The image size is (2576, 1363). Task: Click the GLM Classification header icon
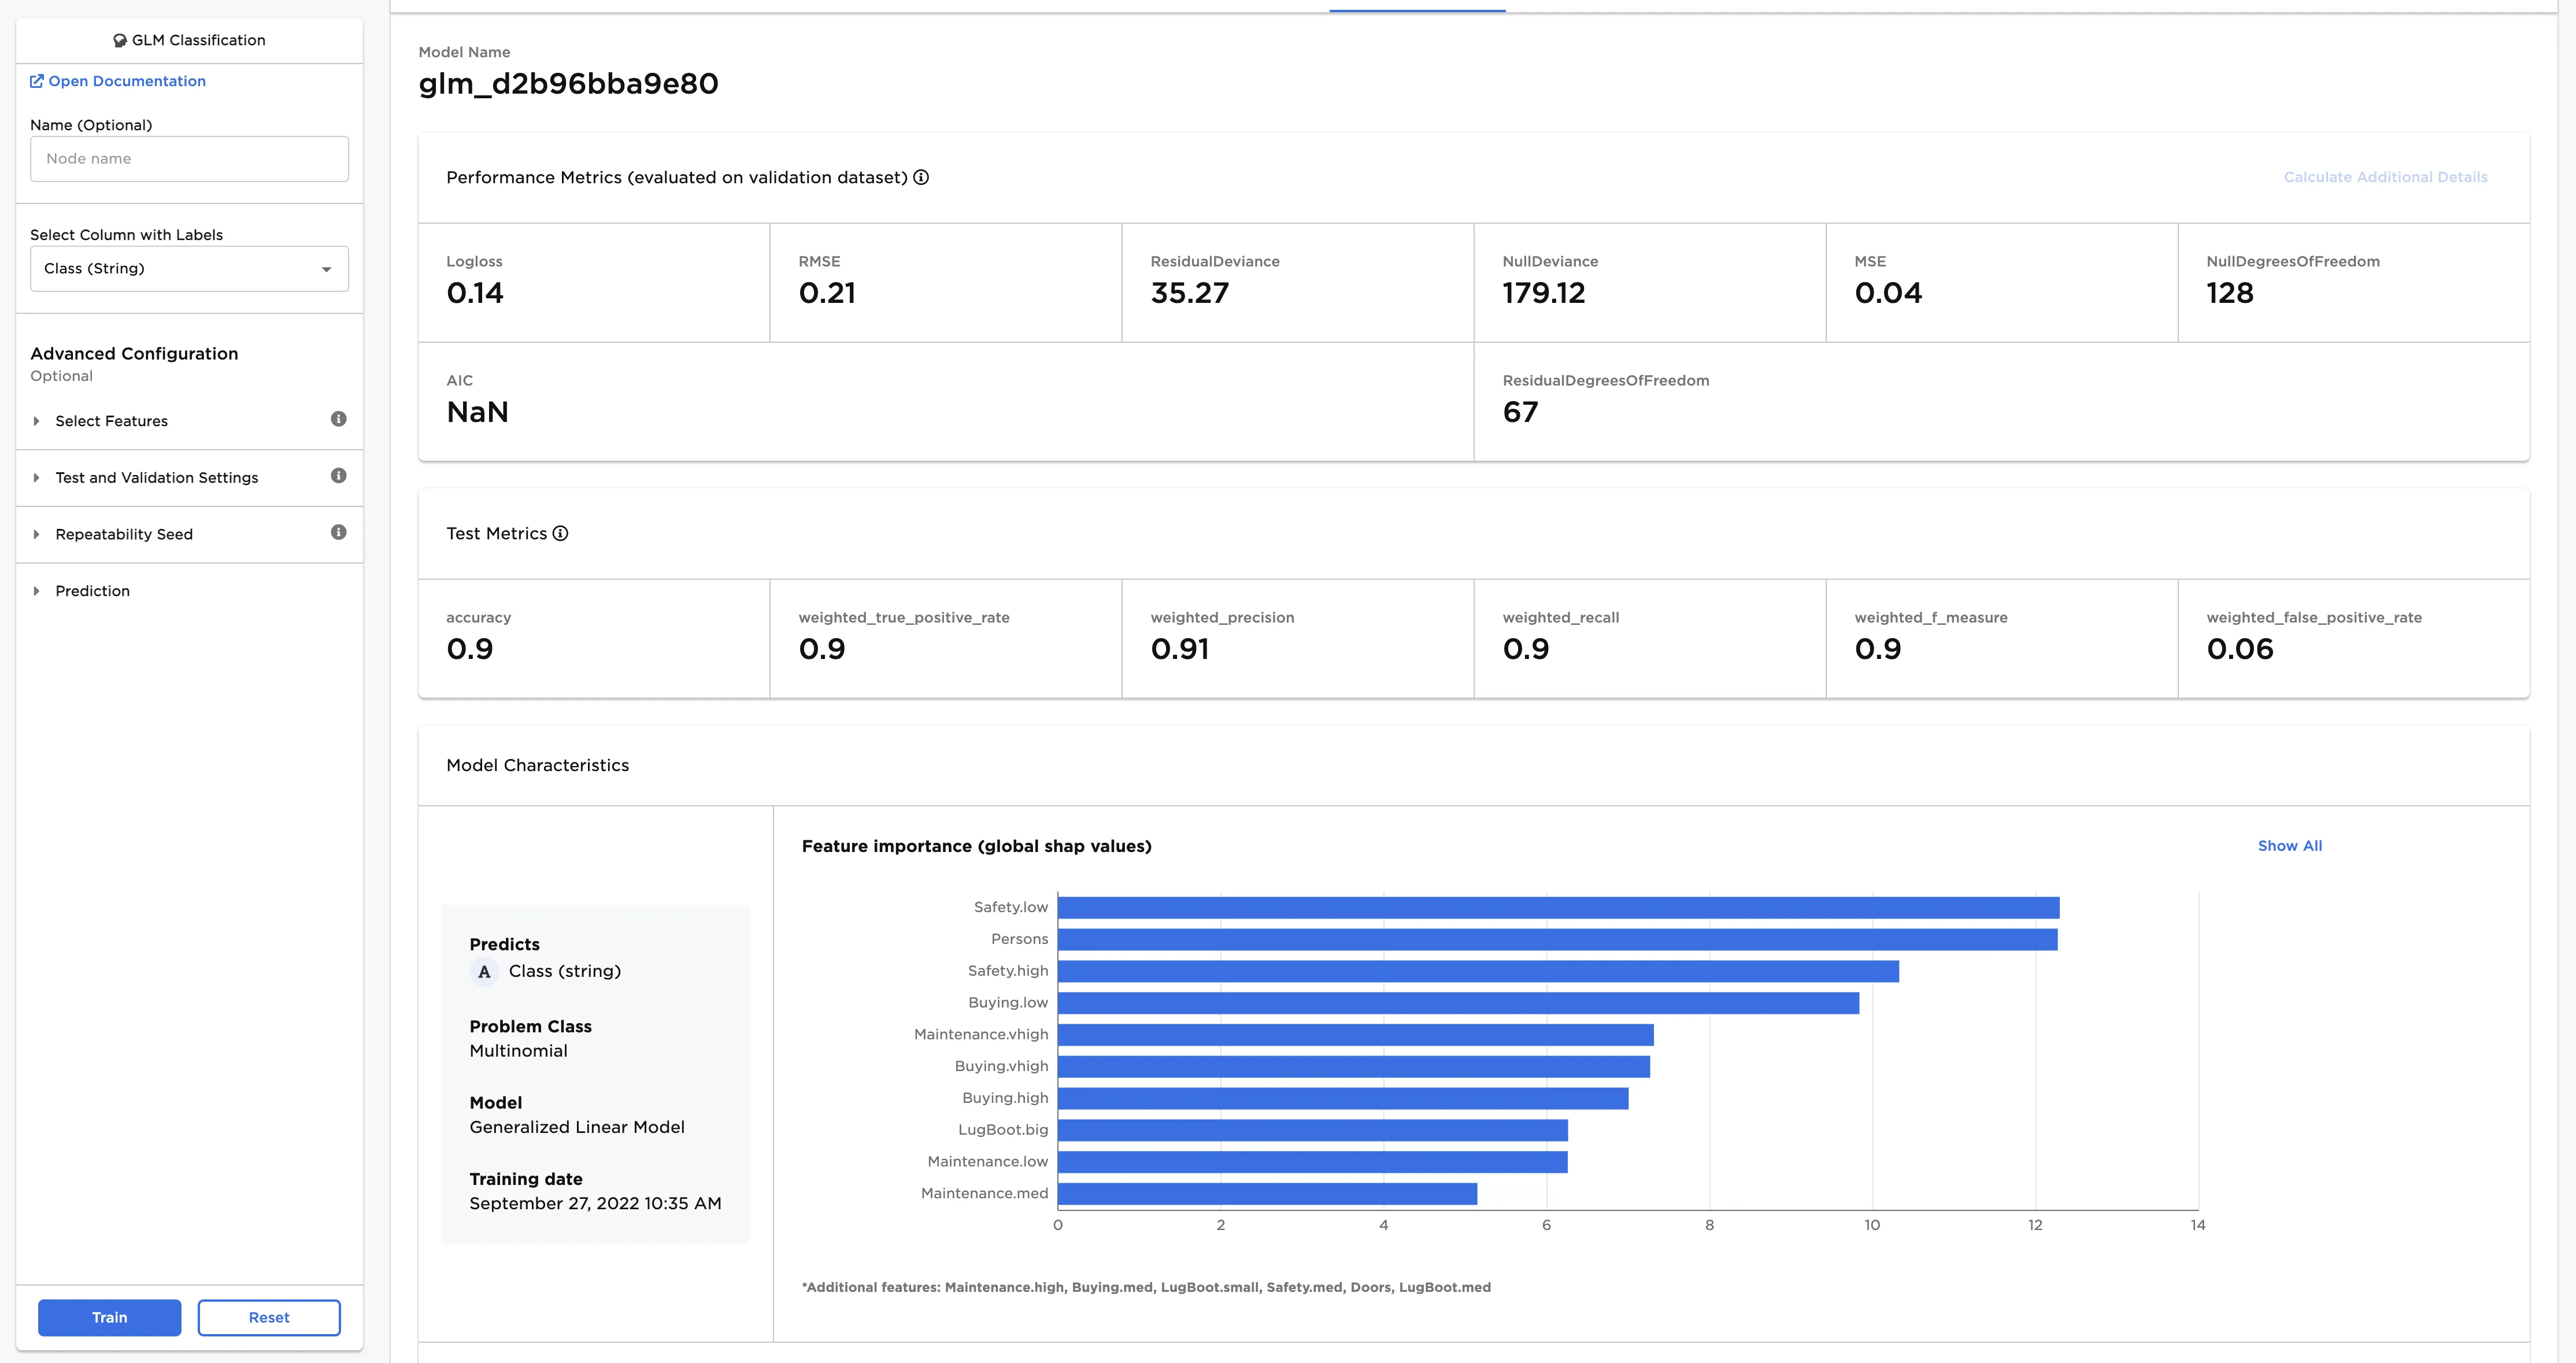(120, 41)
